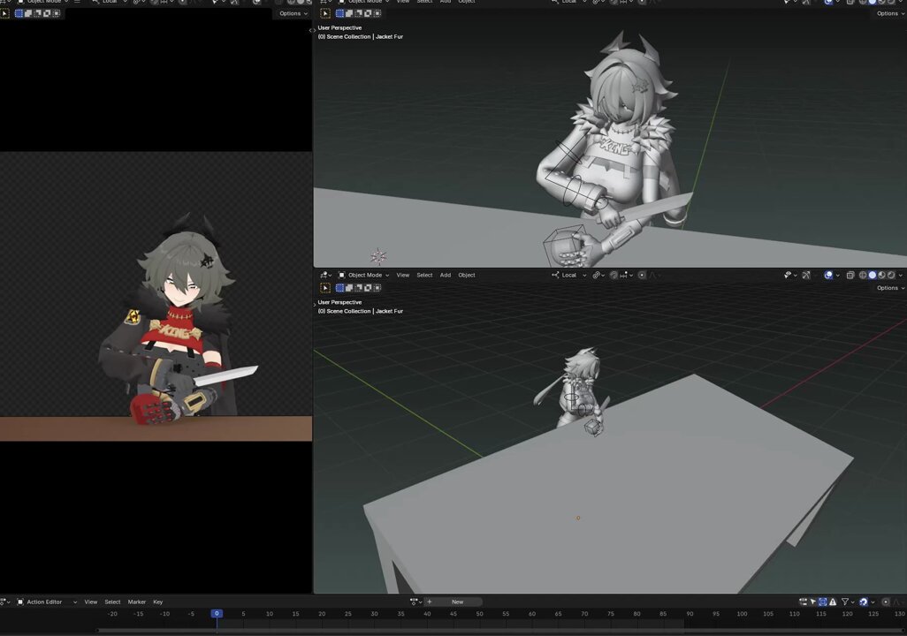Open the Object Mode dropdown in the table overview viewport

363,276
